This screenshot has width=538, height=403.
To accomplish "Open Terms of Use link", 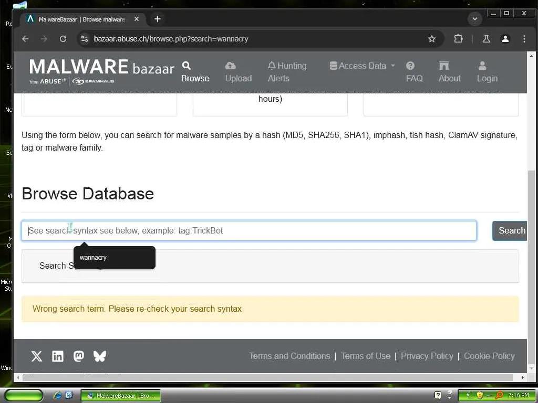I will point(366,356).
